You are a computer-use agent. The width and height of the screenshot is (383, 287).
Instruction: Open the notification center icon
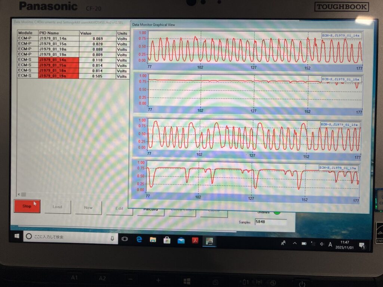362,246
